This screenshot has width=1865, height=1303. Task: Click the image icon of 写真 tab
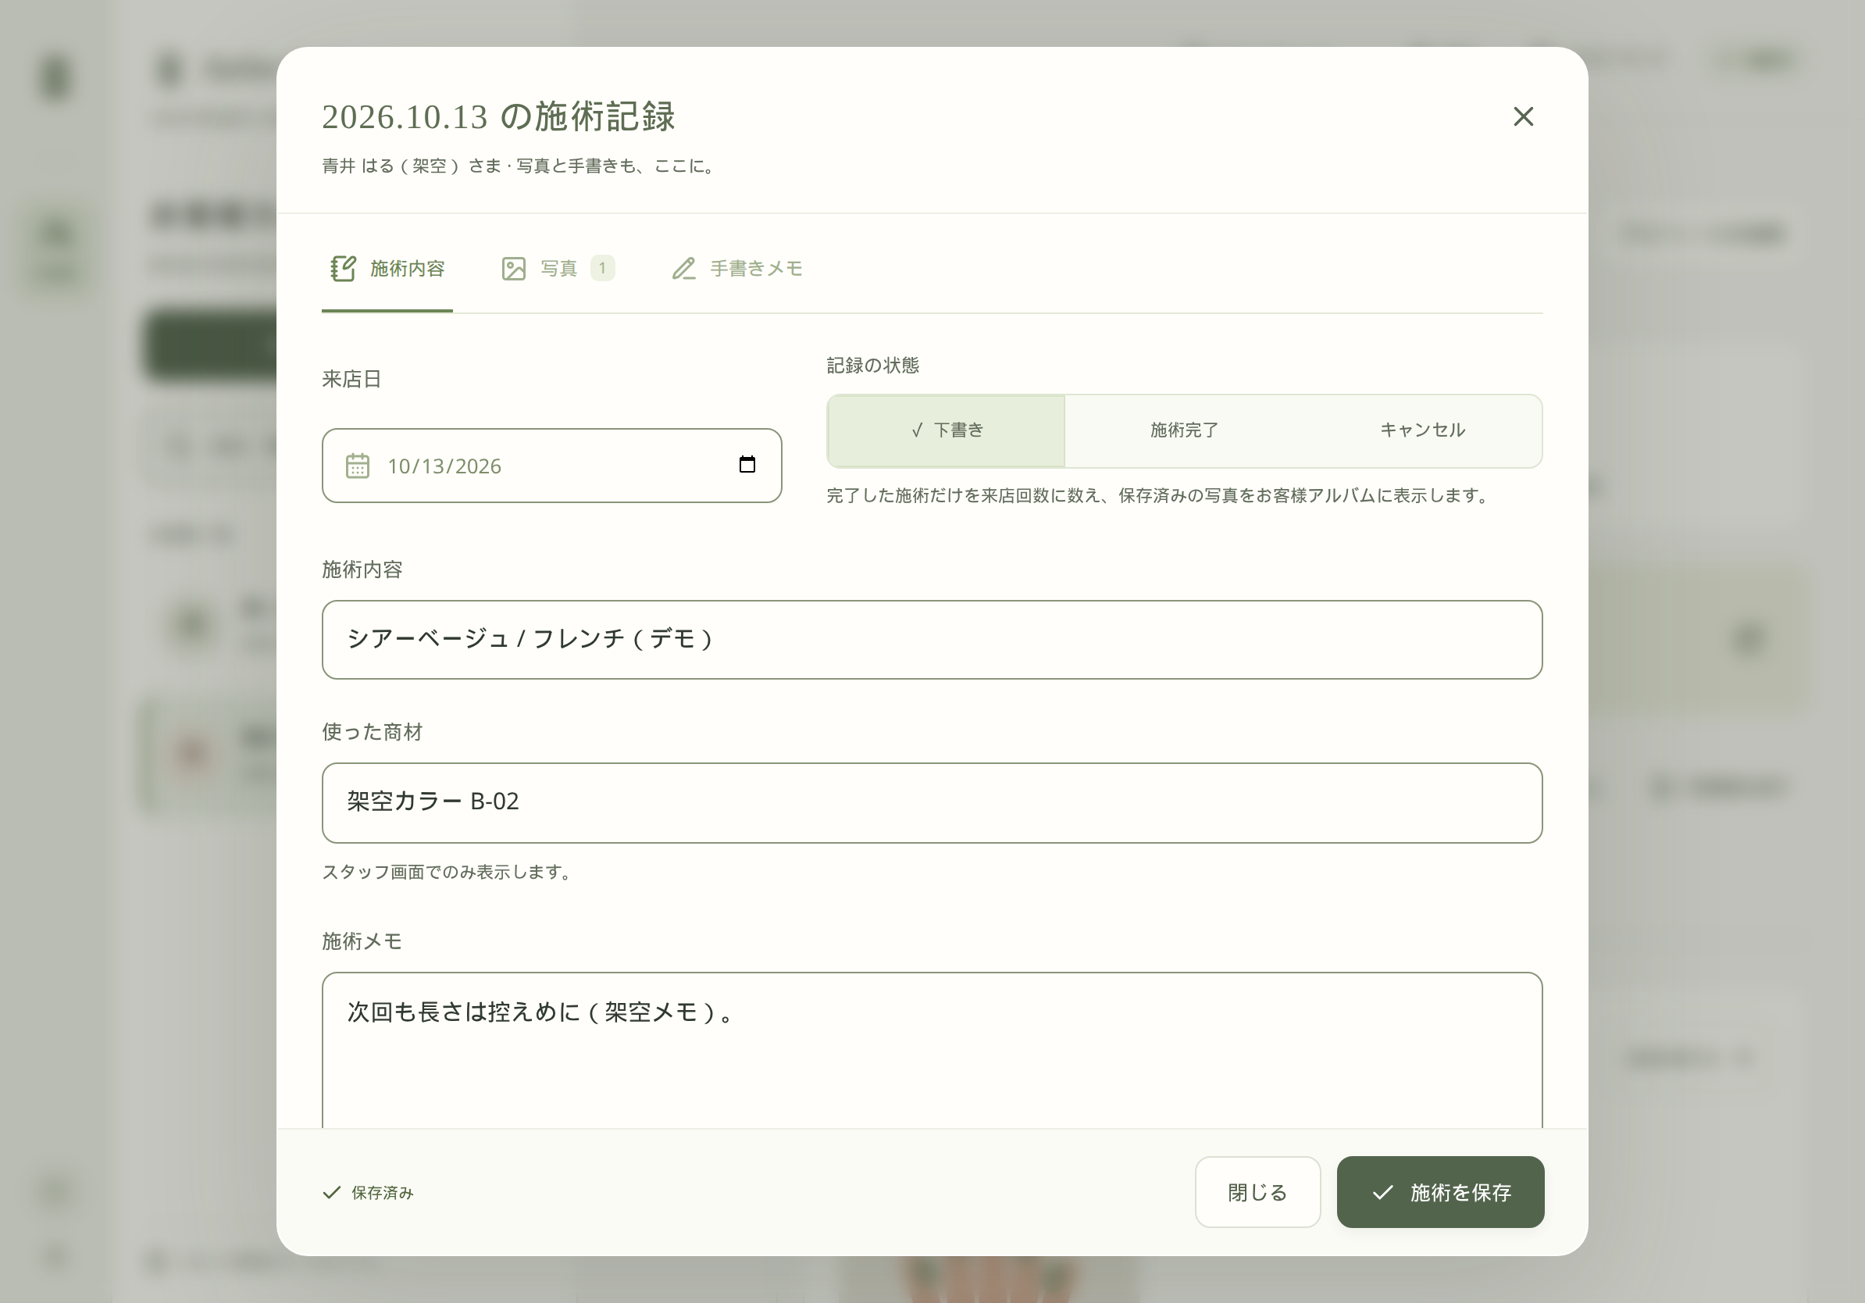click(x=513, y=268)
